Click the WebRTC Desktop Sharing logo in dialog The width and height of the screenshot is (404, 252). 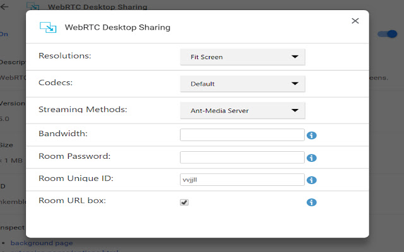[x=48, y=27]
